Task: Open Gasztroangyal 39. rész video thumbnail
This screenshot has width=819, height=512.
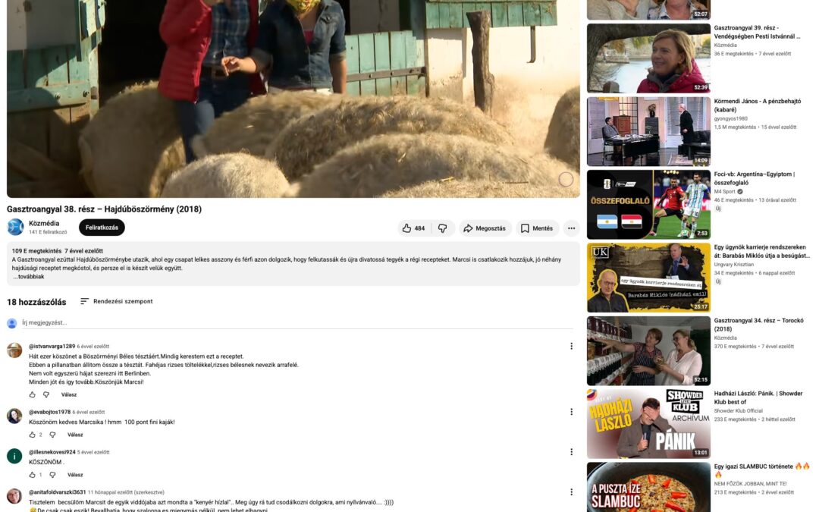Action: [x=648, y=58]
